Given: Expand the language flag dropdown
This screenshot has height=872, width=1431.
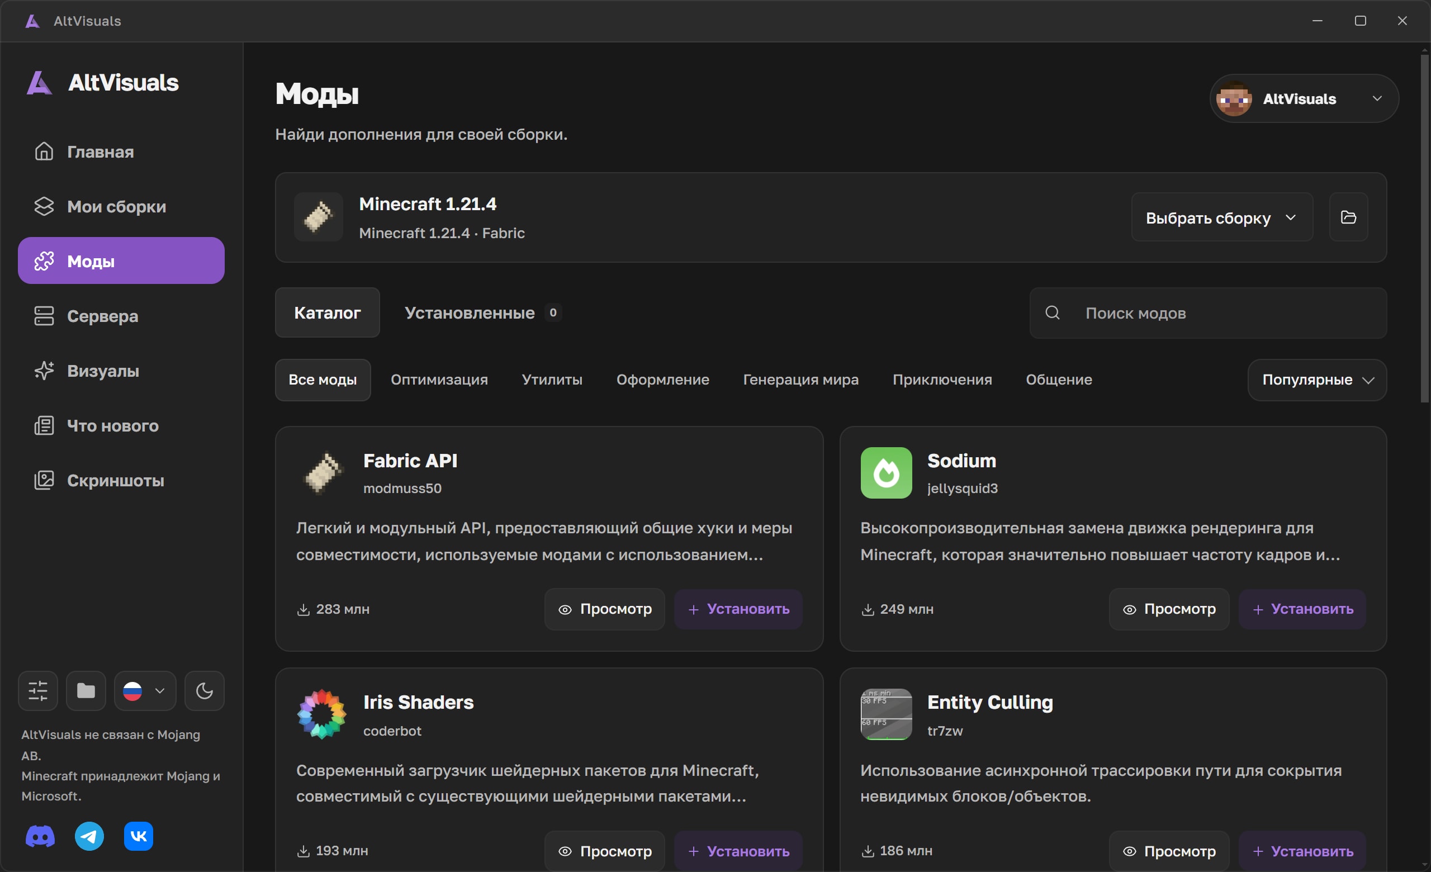Looking at the screenshot, I should pos(145,691).
